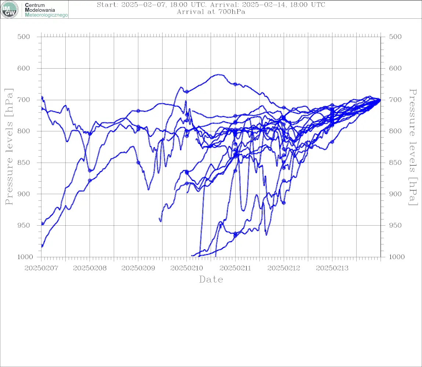The width and height of the screenshot is (422, 367).
Task: Click the left axis 500 label
Action: (24, 37)
